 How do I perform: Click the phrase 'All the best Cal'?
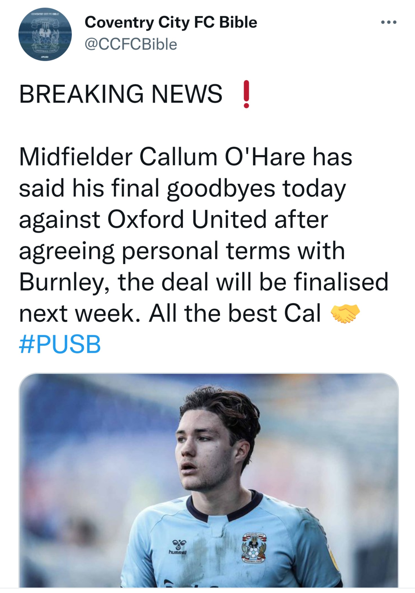click(x=235, y=314)
